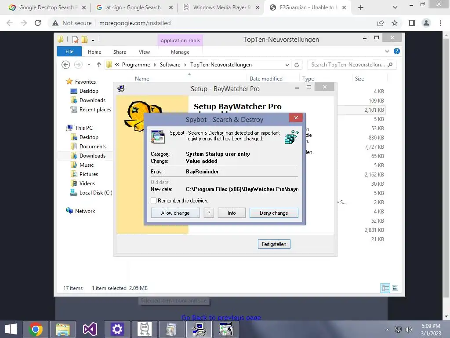Follow the Go Back to previous page link
This screenshot has width=450, height=338.
click(221, 318)
